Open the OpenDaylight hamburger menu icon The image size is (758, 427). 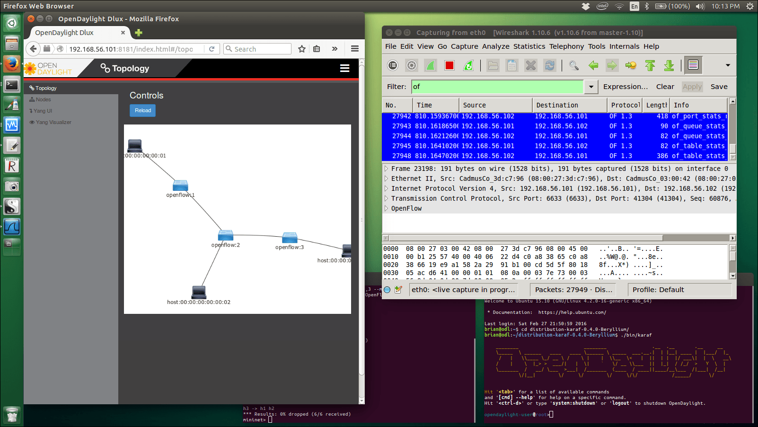pyautogui.click(x=345, y=68)
